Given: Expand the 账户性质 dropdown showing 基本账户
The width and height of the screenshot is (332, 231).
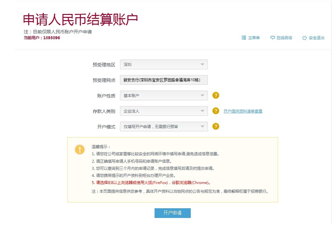Looking at the screenshot, I should click(164, 95).
